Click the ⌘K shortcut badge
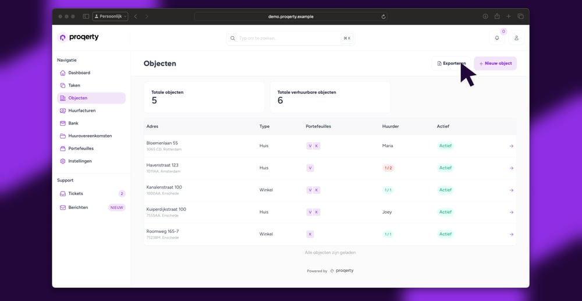 [347, 38]
